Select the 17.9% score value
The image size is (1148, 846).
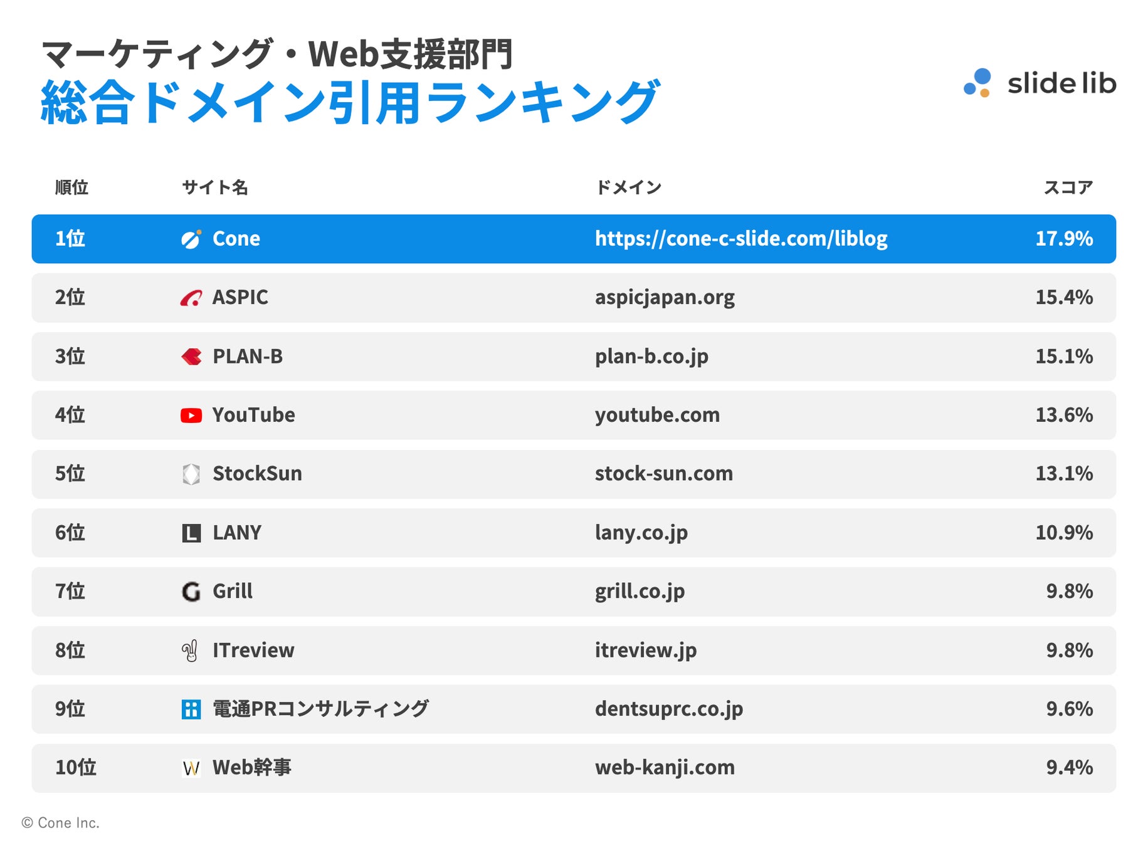pyautogui.click(x=1064, y=239)
